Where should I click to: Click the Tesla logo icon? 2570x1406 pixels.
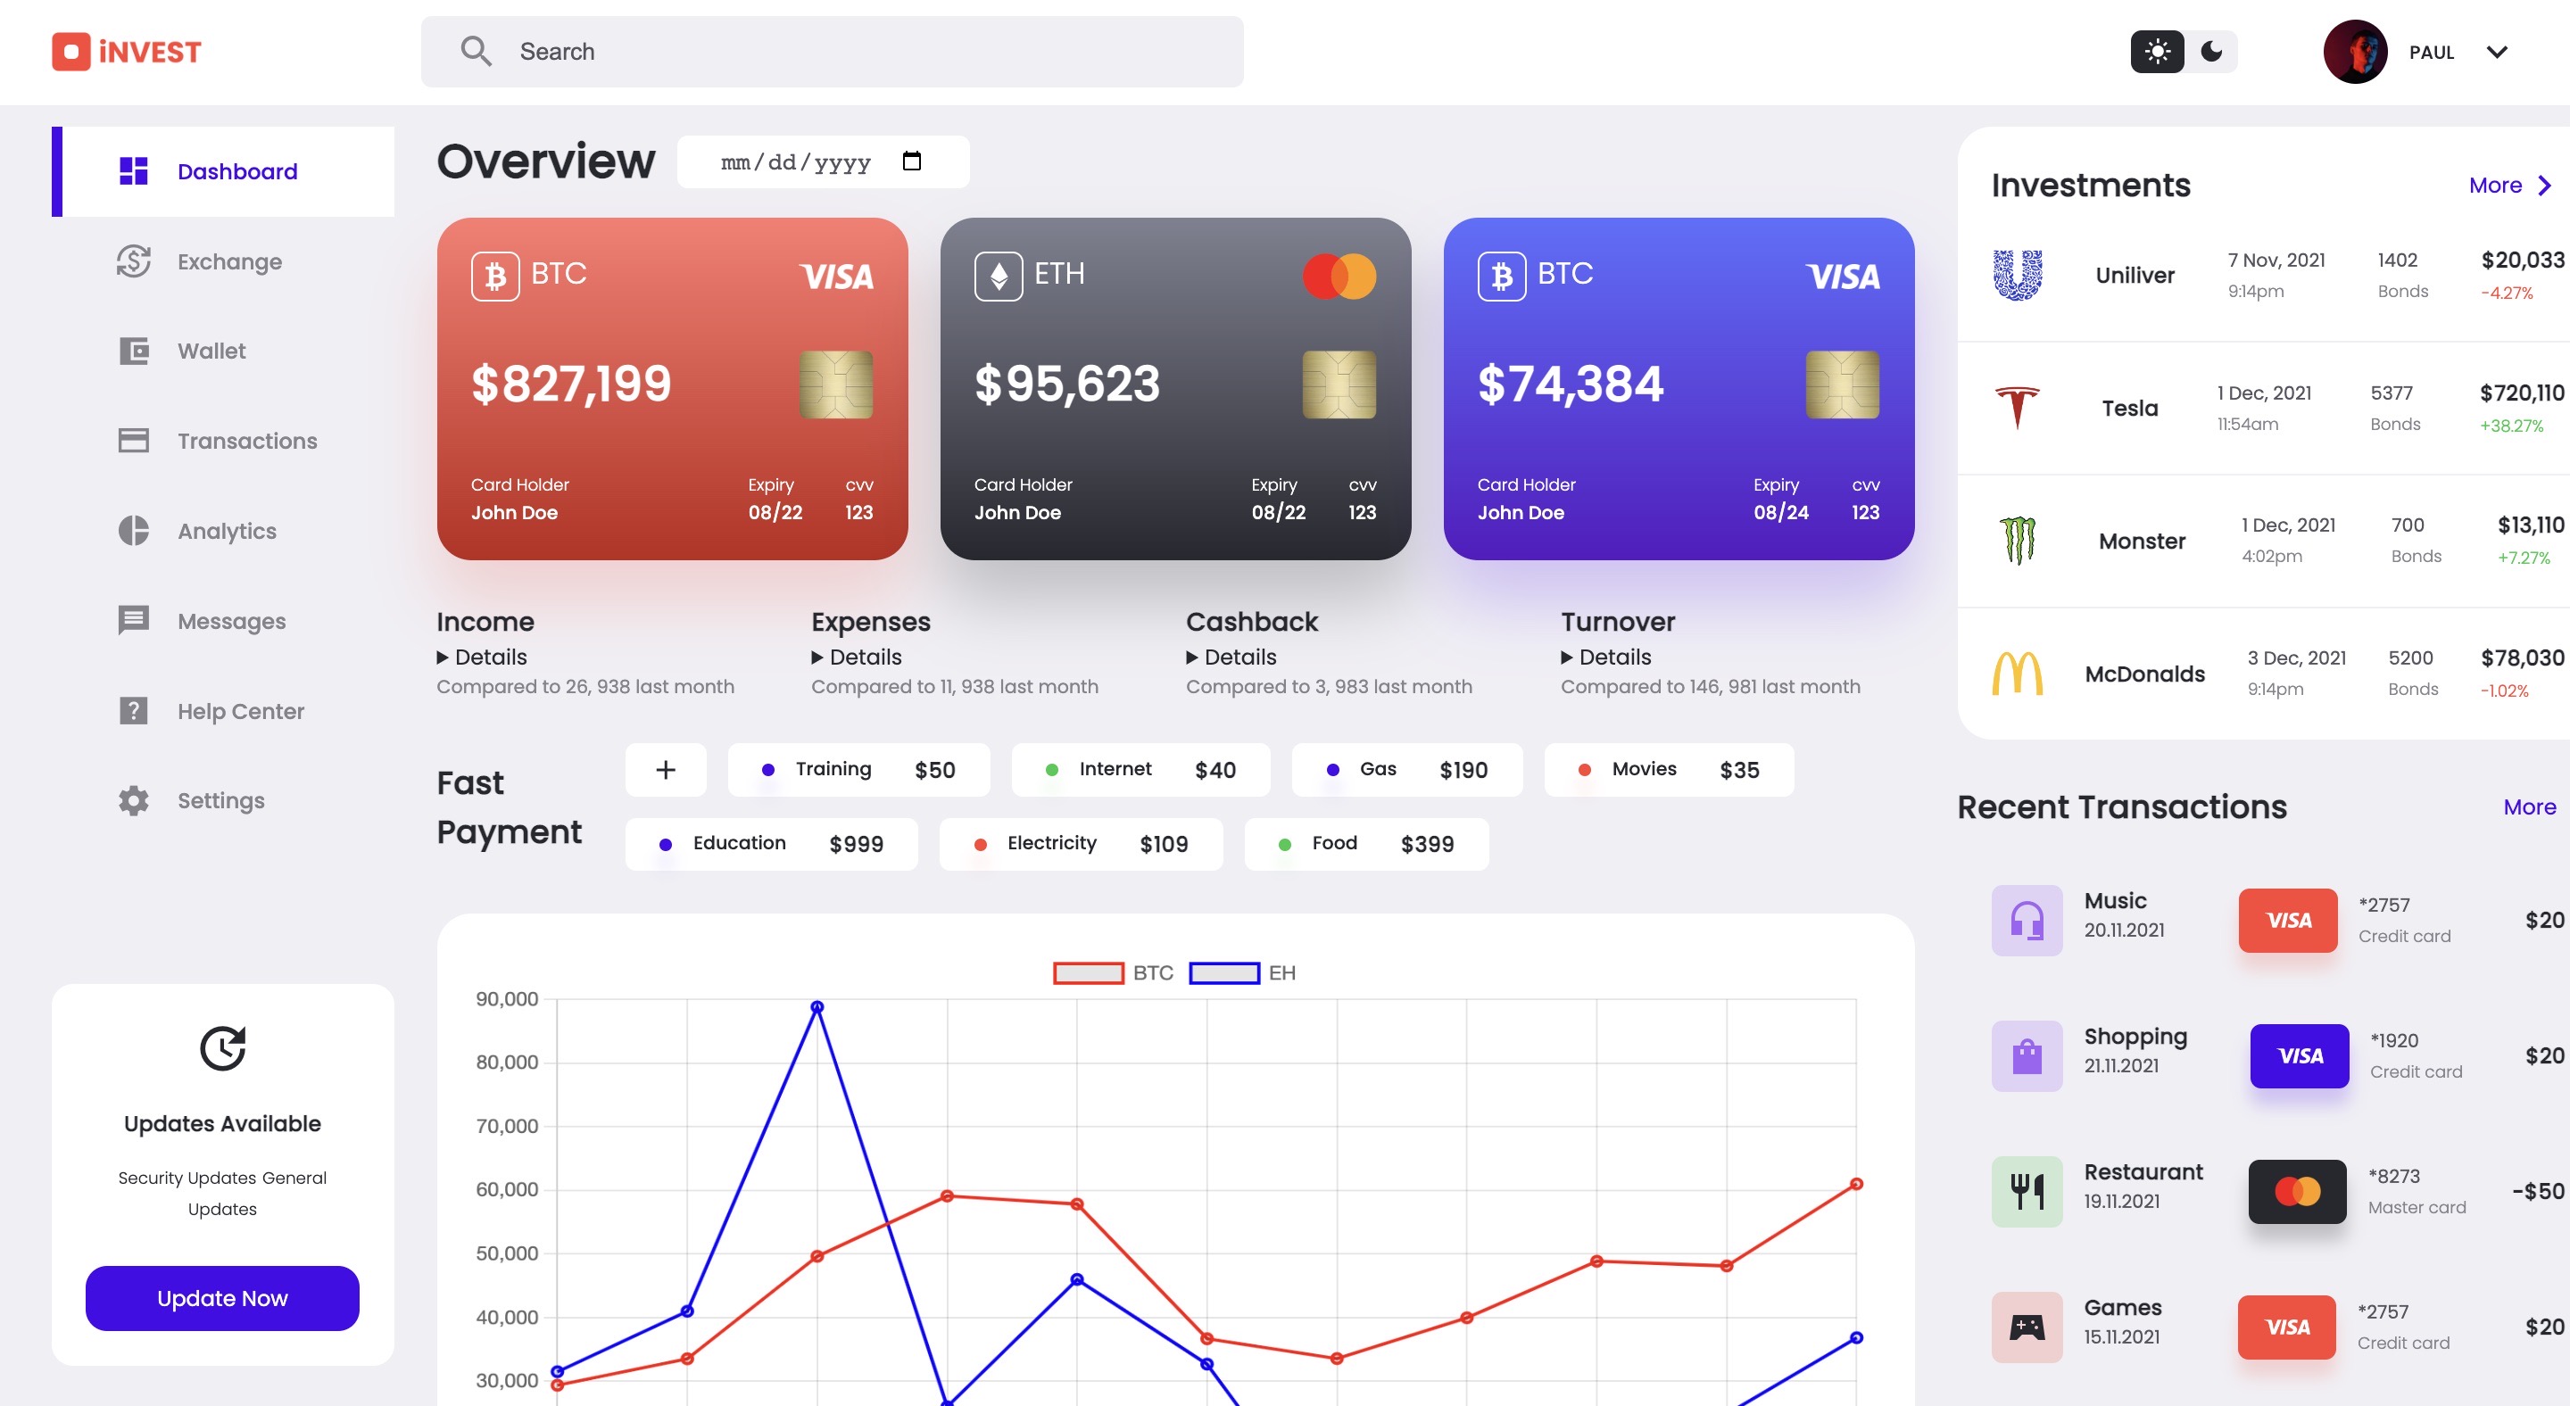click(x=2018, y=408)
